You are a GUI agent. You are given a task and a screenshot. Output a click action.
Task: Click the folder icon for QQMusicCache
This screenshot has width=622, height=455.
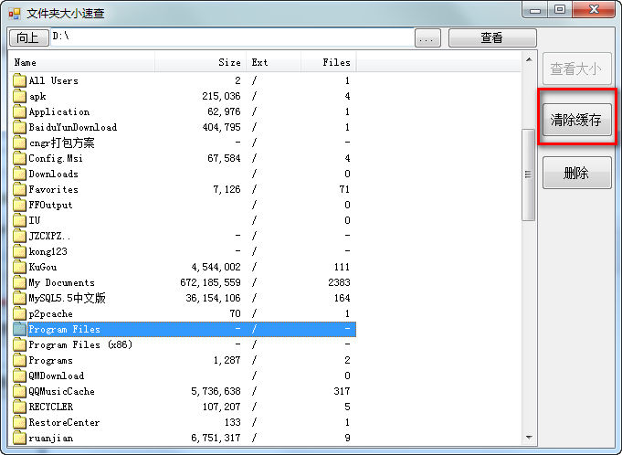tap(19, 391)
